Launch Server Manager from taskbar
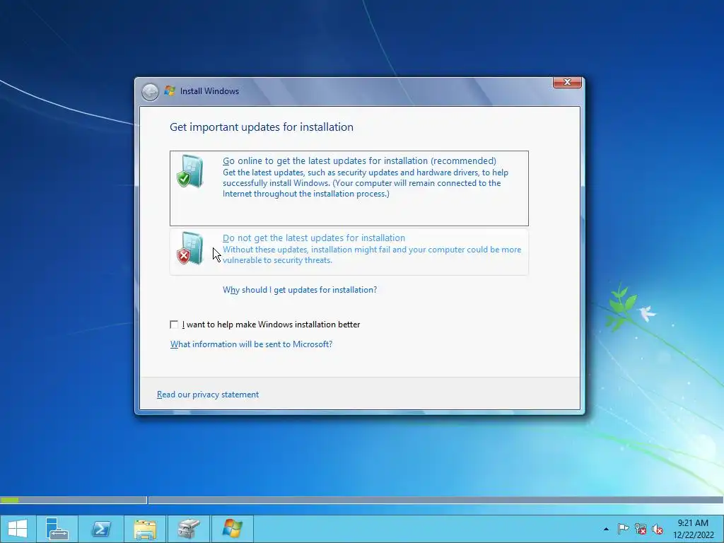Screen dimensions: 724x543 pos(57,529)
